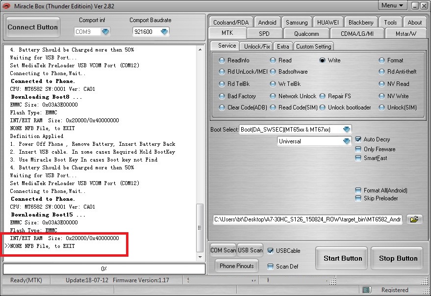Open the About tab

click(x=414, y=22)
